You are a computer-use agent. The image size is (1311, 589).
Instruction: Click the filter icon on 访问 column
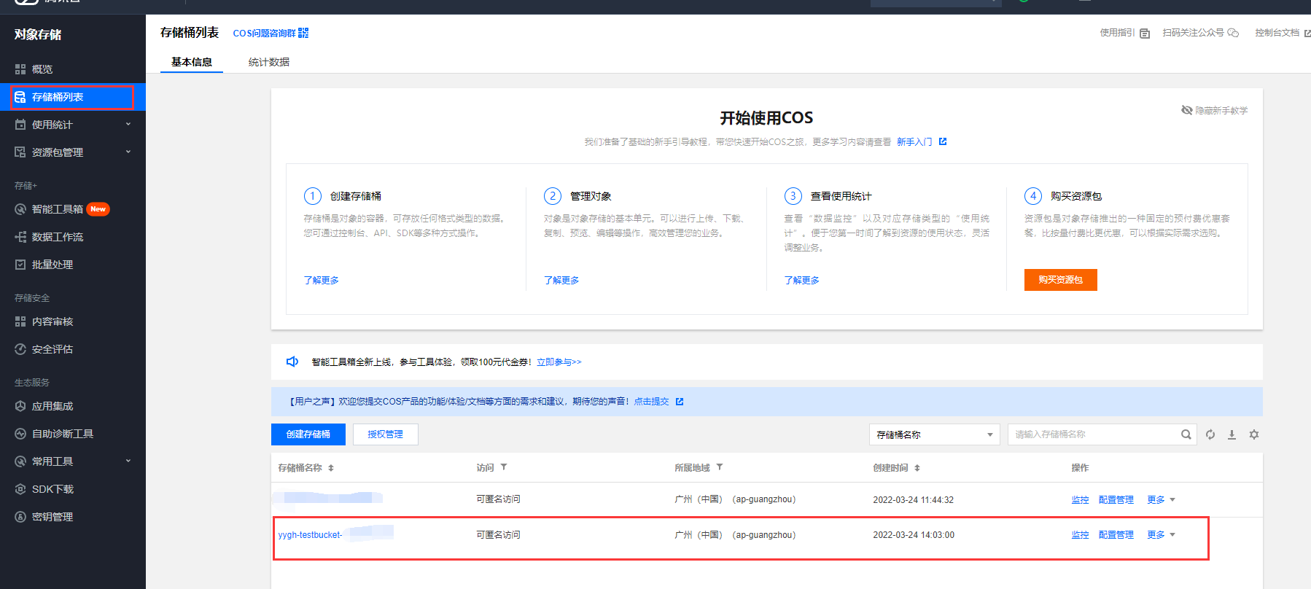pos(504,467)
